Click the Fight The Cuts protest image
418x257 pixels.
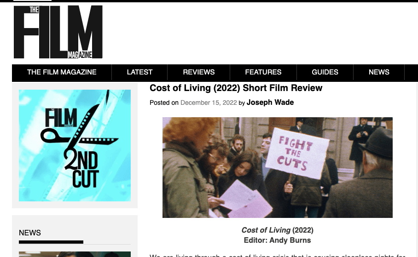(278, 167)
